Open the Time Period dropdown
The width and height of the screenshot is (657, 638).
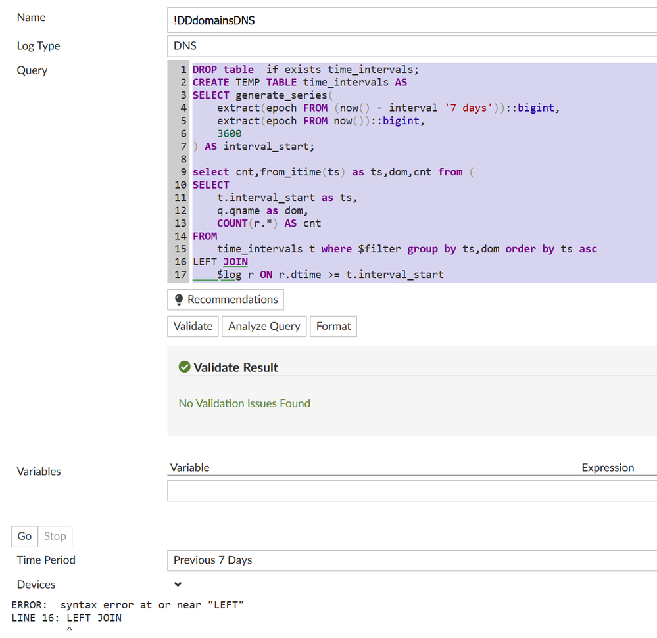coord(412,560)
